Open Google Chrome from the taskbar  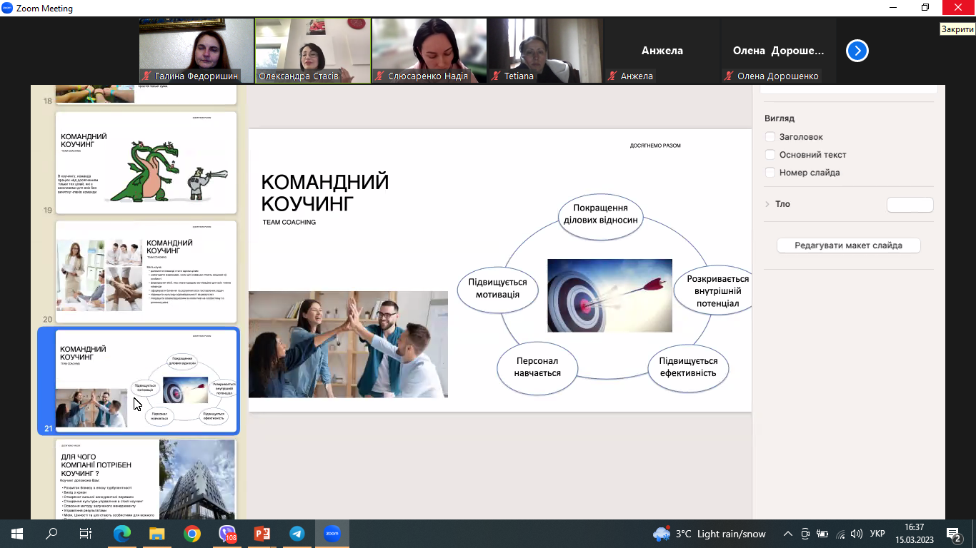click(191, 534)
